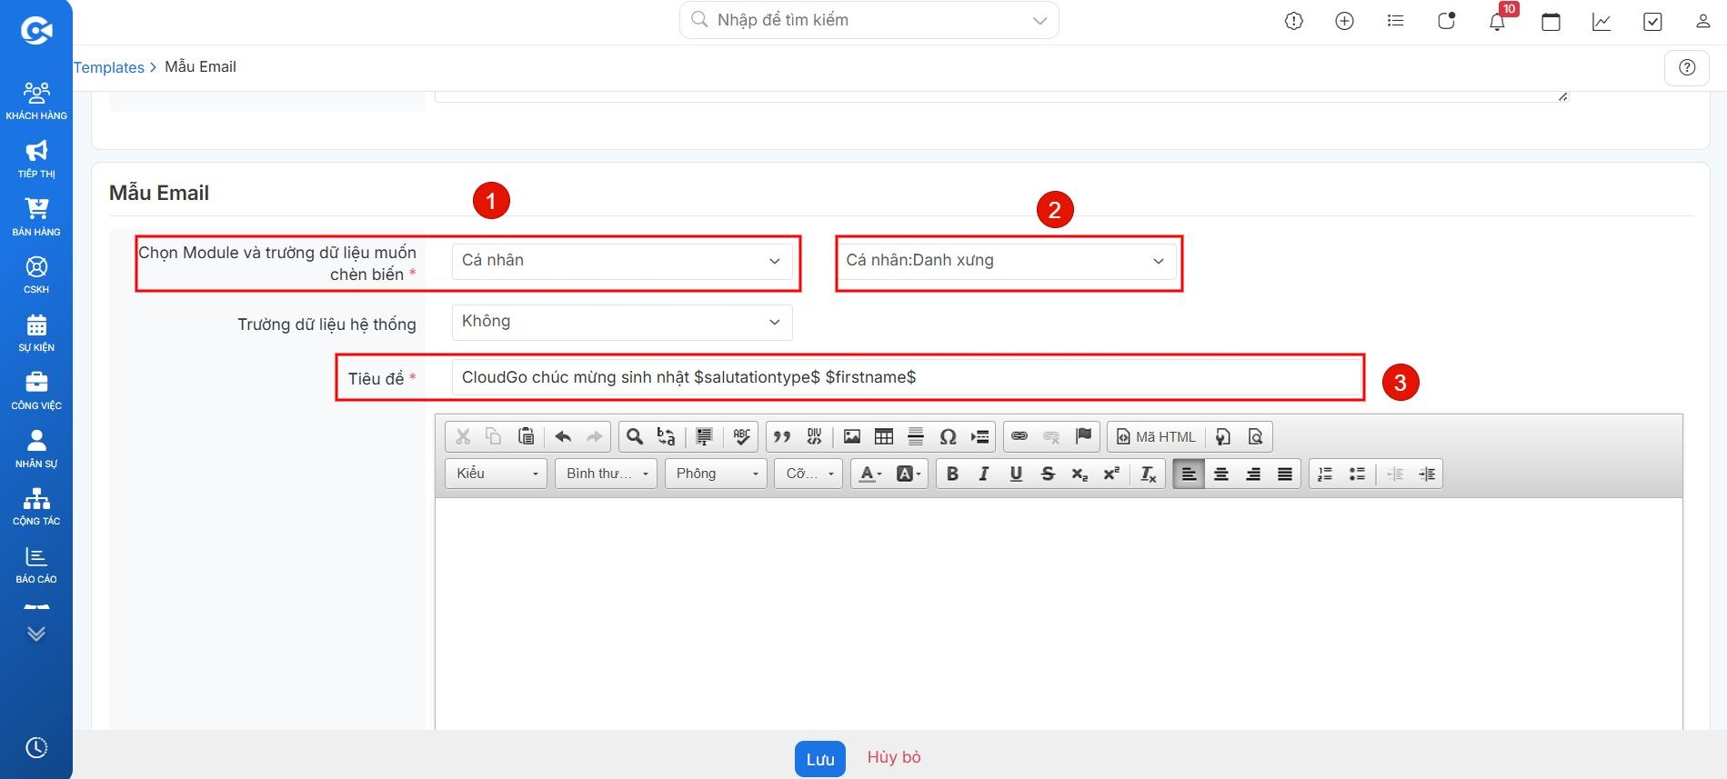Insert an image via editor toolbar

(851, 436)
